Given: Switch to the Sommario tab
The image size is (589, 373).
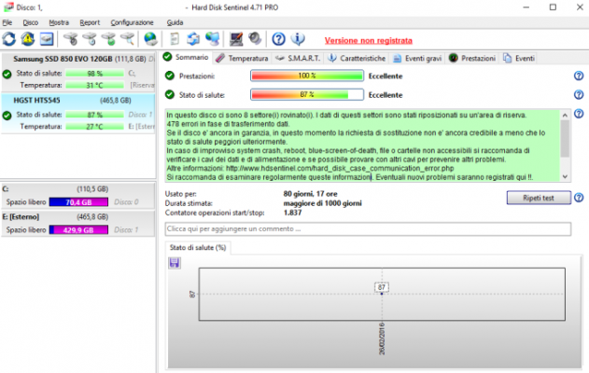Looking at the screenshot, I should 187,58.
